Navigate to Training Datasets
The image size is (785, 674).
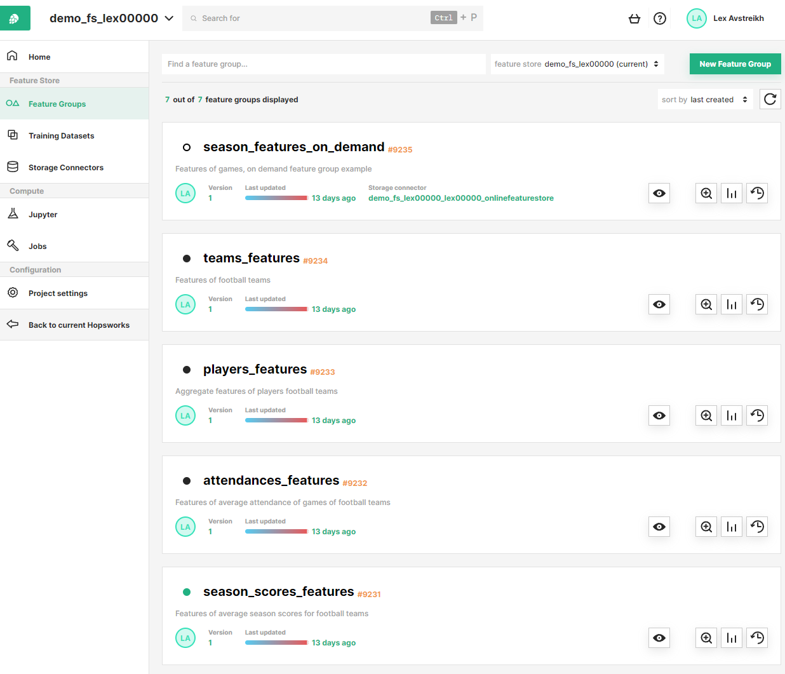(62, 135)
